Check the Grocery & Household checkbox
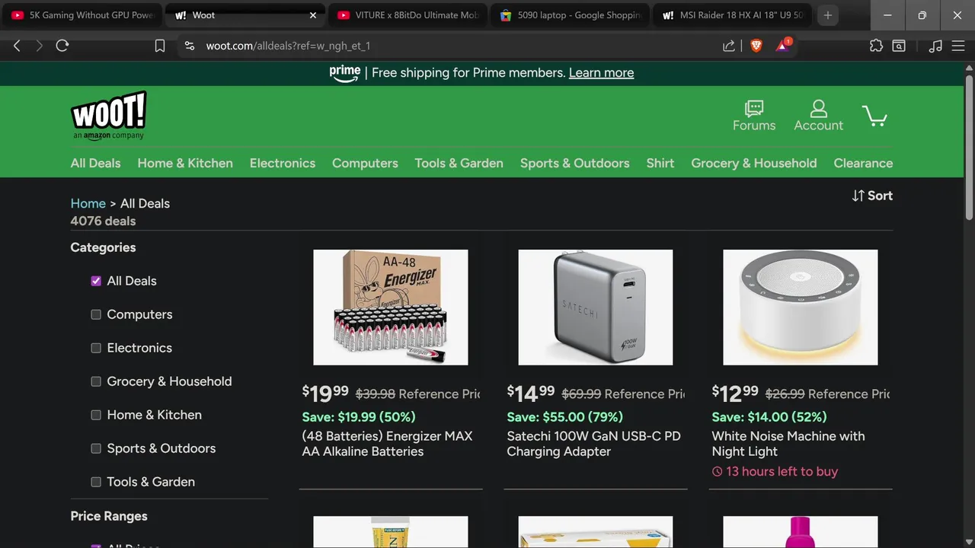This screenshot has width=975, height=548. point(96,381)
